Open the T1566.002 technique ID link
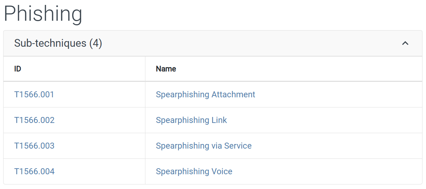The width and height of the screenshot is (426, 189). [x=34, y=120]
